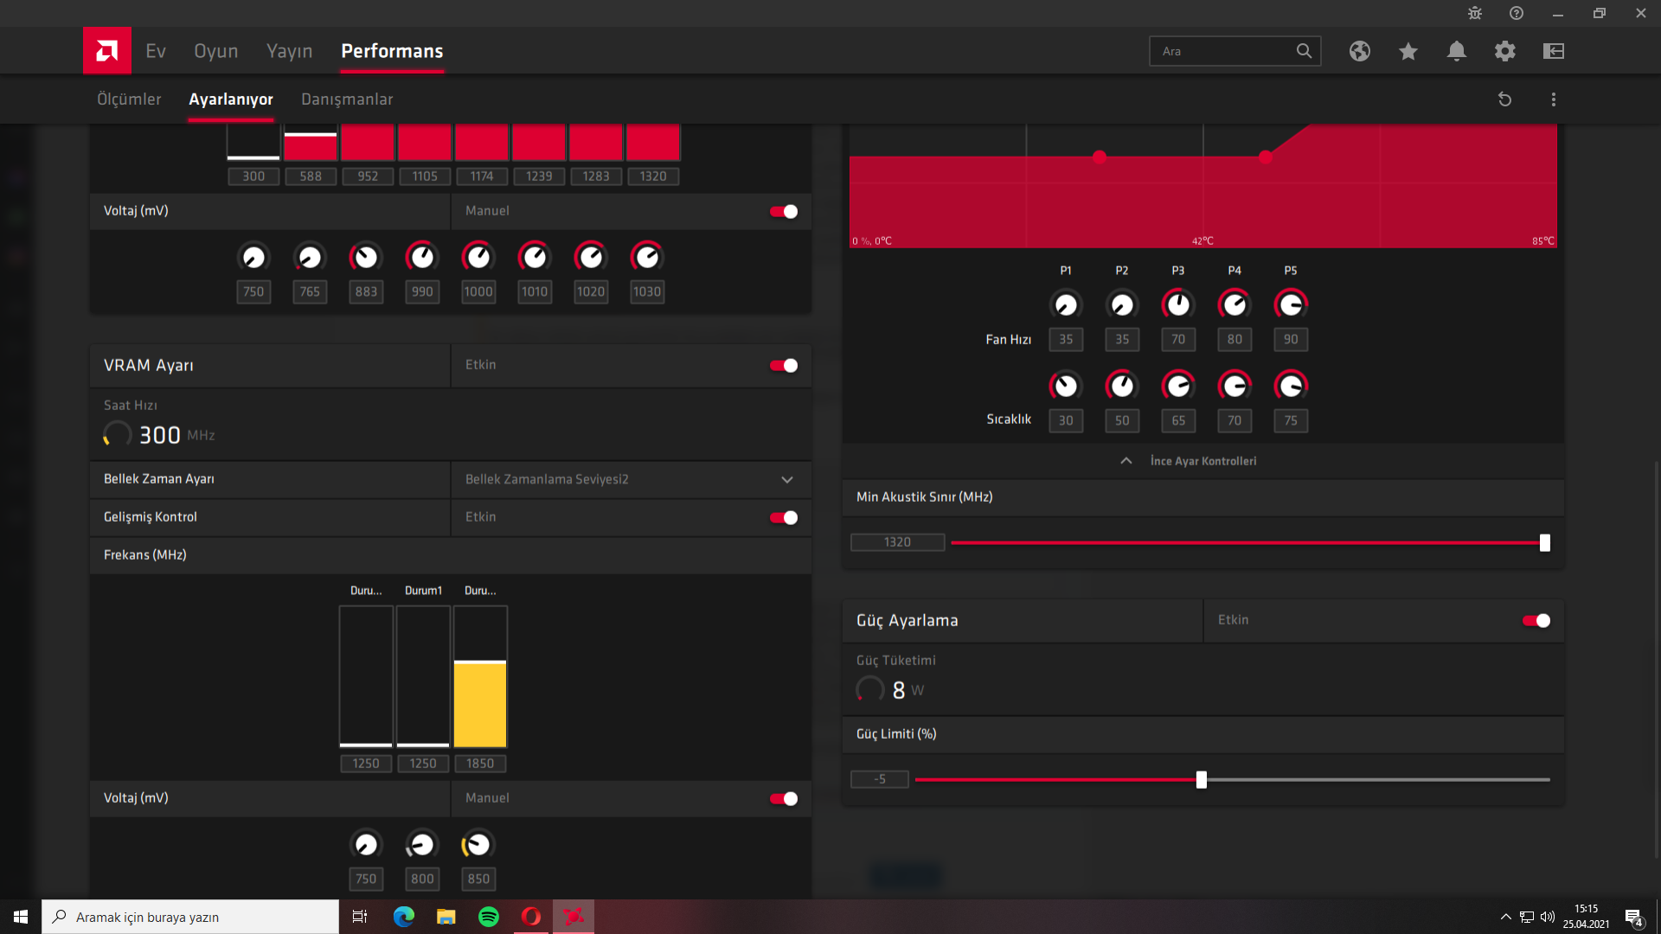The width and height of the screenshot is (1661, 934).
Task: Switch to the Oyun tab
Action: pyautogui.click(x=215, y=51)
